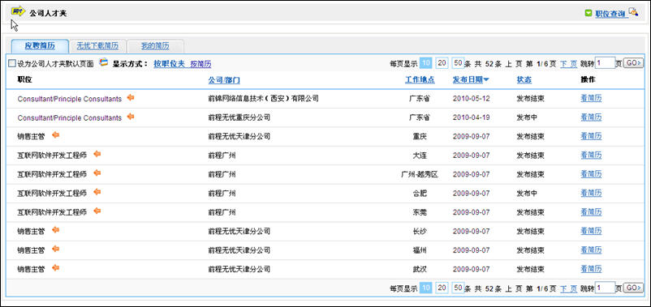
Task: Select 20 per page in top pager
Action: pyautogui.click(x=442, y=63)
